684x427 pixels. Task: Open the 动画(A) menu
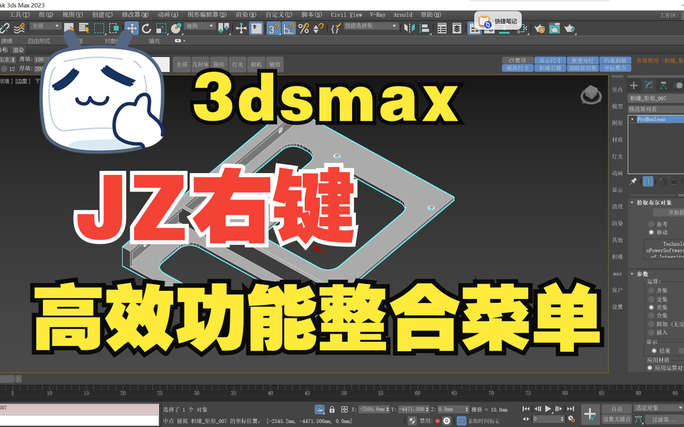coord(168,15)
